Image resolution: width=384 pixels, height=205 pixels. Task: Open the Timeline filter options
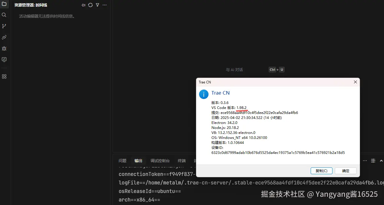pos(97,5)
